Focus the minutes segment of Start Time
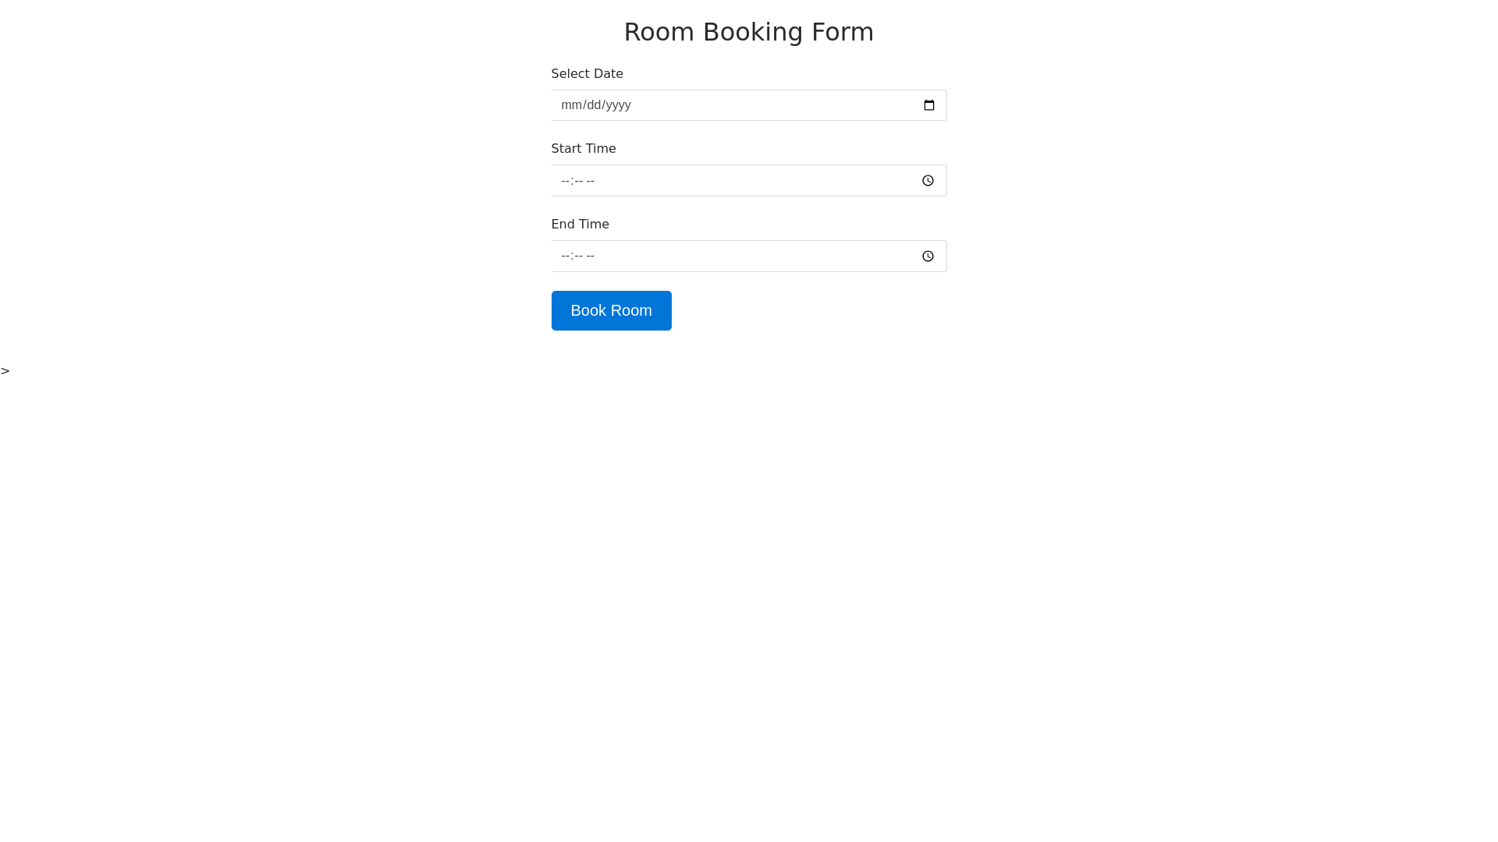This screenshot has height=842, width=1498. click(x=577, y=181)
